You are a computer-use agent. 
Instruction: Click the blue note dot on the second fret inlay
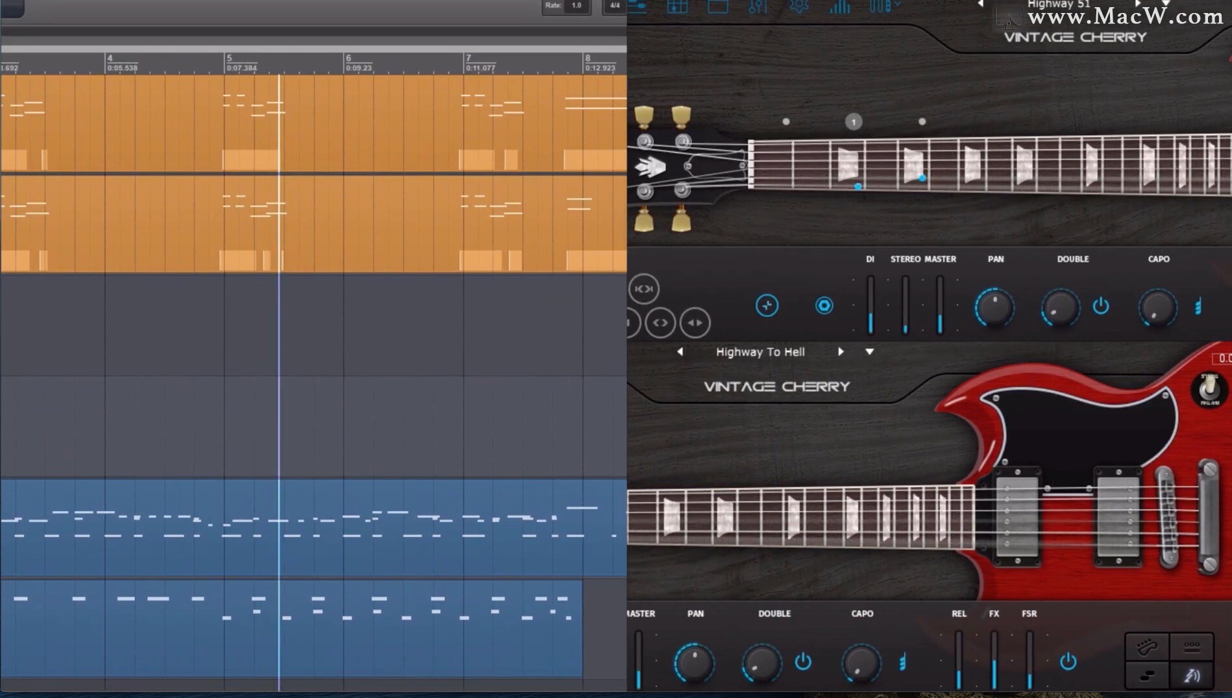922,177
